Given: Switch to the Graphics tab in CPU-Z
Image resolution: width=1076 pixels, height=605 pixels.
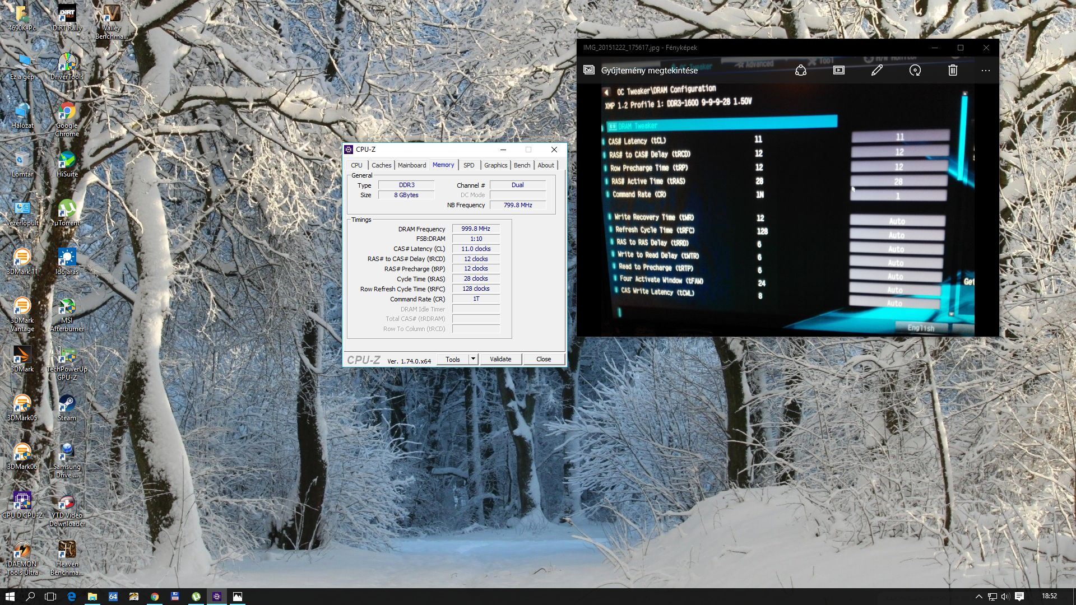Looking at the screenshot, I should click(495, 165).
